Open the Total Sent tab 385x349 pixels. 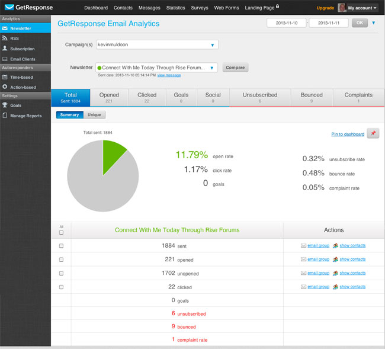[x=70, y=98]
